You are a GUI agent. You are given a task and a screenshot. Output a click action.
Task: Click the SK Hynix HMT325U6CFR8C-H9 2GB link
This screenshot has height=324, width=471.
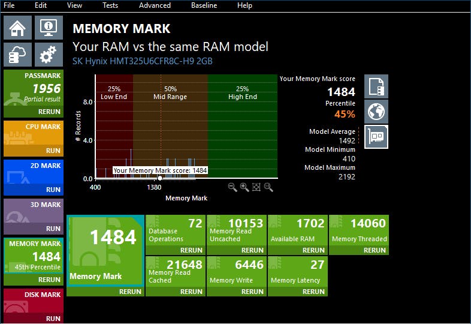[143, 61]
